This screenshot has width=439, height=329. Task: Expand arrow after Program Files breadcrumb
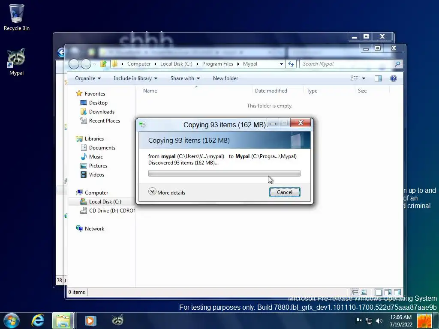tap(238, 64)
